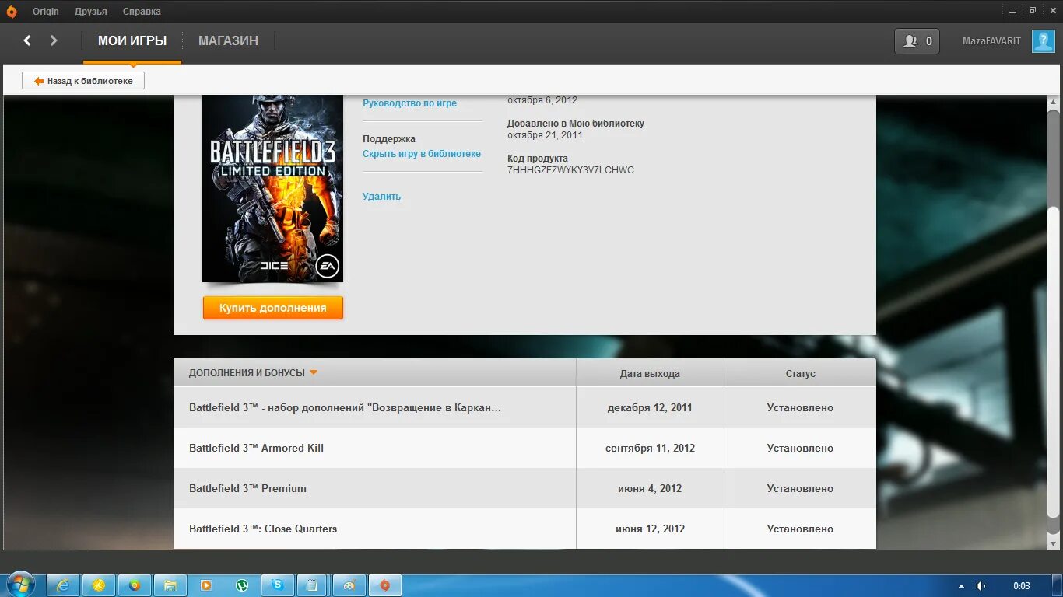Click the volume speaker tray icon

(981, 586)
